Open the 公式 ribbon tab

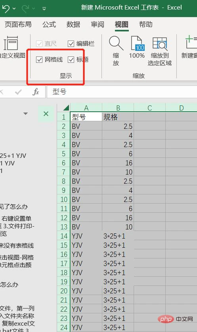[x=49, y=24]
